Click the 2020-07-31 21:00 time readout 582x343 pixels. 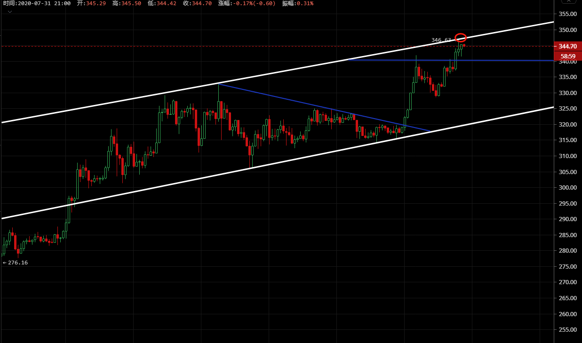pos(43,3)
